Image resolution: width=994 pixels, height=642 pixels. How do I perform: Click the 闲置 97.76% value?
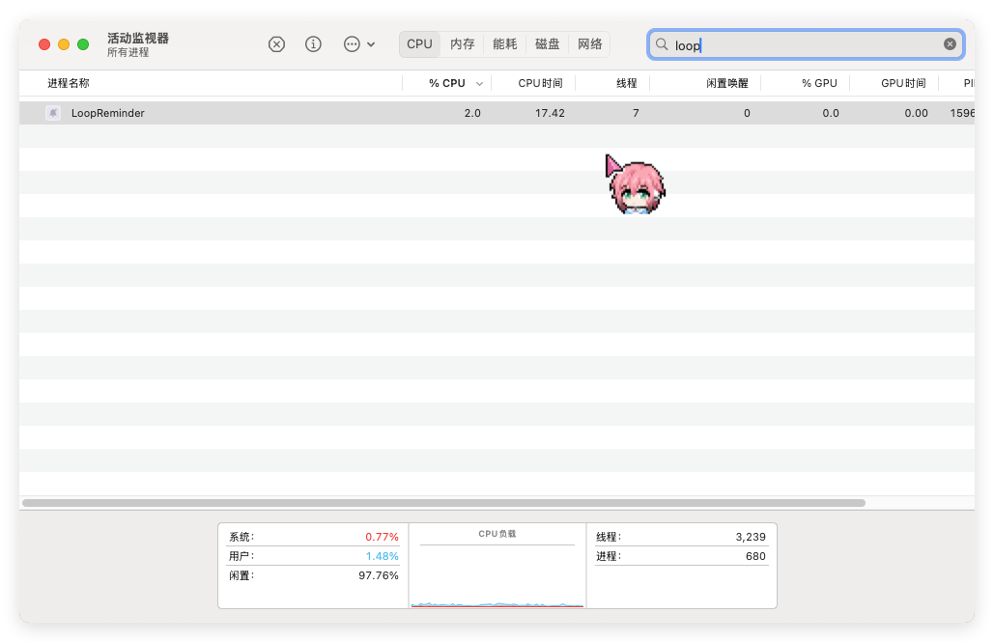[379, 575]
